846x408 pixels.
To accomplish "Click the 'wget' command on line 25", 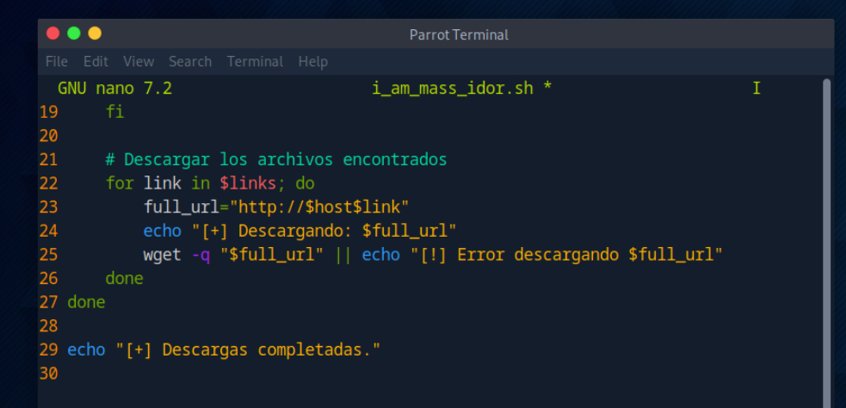I will (x=163, y=255).
